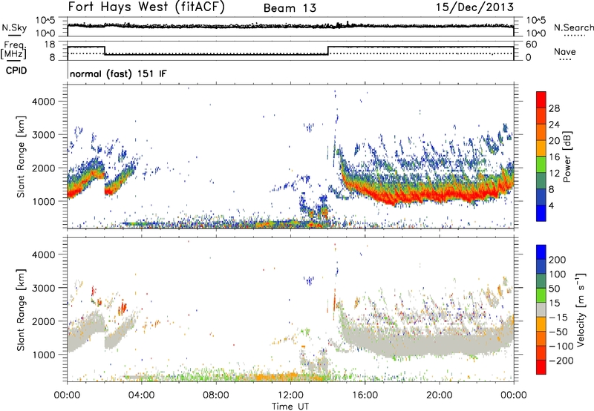Click the 'normal (fast) 151 IF' text

click(x=118, y=73)
